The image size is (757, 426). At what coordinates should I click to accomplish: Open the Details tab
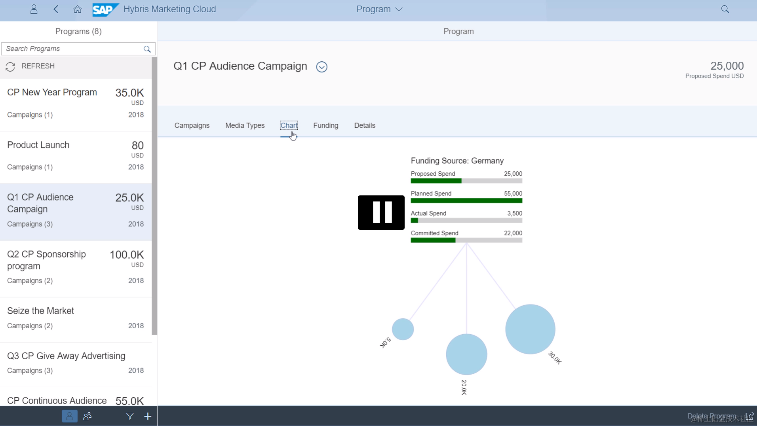365,125
